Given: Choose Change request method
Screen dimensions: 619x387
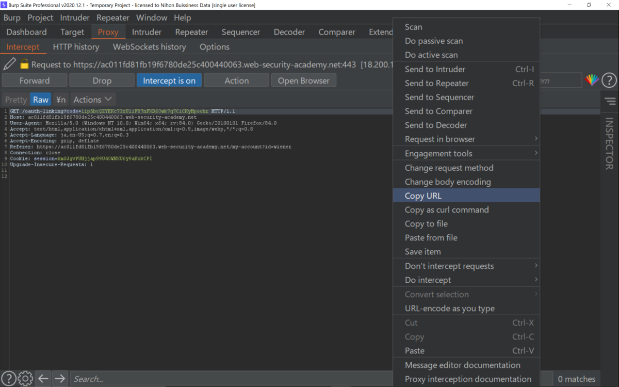Looking at the screenshot, I should (x=466, y=168).
